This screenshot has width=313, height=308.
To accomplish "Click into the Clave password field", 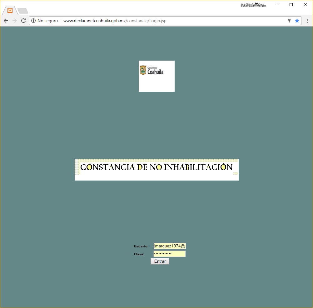I will 170,254.
